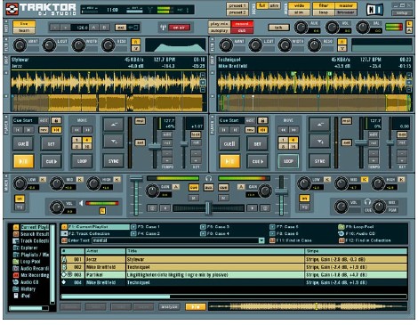Open Explorer in browser tree
The image size is (418, 325).
coord(26,248)
